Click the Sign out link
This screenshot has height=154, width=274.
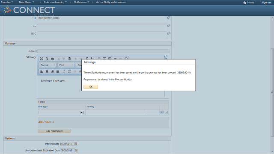266,3
